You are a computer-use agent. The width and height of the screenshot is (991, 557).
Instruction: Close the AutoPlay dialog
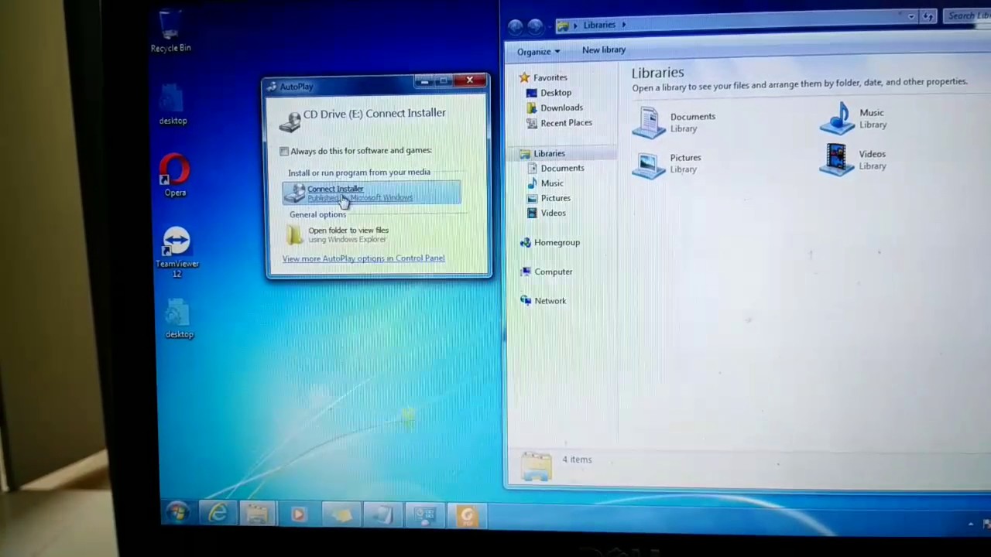470,80
